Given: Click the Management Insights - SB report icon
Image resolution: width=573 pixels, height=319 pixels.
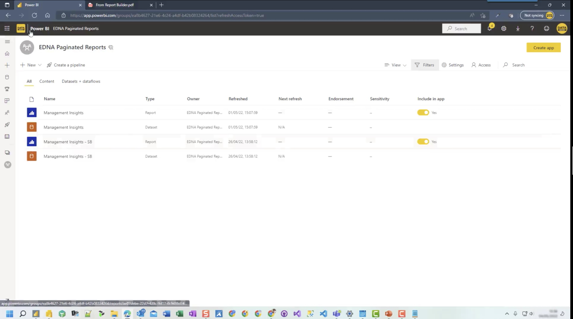Looking at the screenshot, I should click(x=32, y=142).
